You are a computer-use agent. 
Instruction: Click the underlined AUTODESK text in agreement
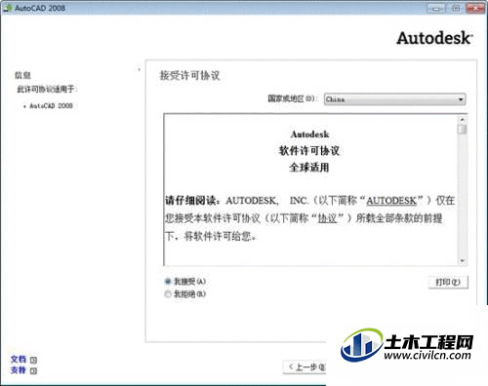pos(391,201)
